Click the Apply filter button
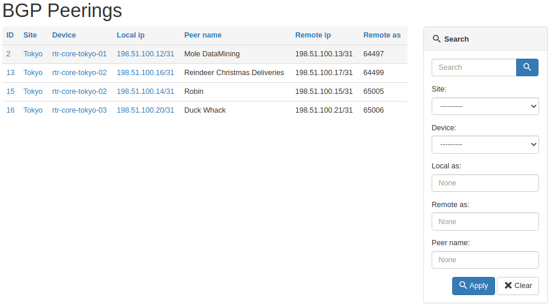552x308 pixels. pos(473,286)
